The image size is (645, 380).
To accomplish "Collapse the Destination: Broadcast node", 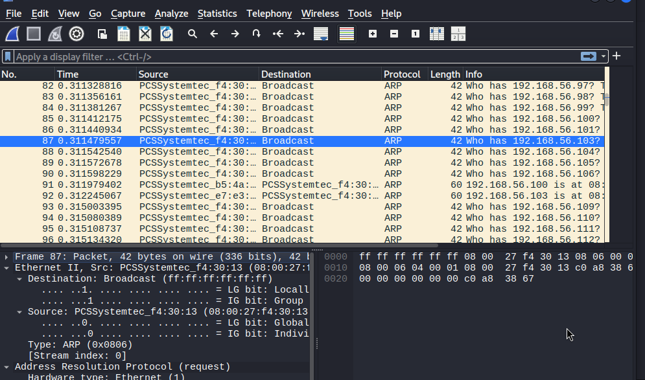I will pyautogui.click(x=19, y=279).
